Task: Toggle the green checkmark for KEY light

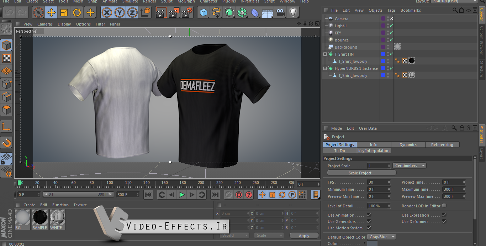Action: (x=391, y=33)
